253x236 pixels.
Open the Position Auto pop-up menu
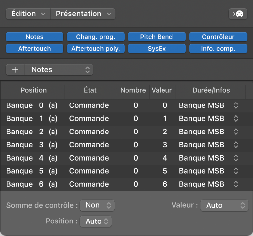[x=96, y=221]
